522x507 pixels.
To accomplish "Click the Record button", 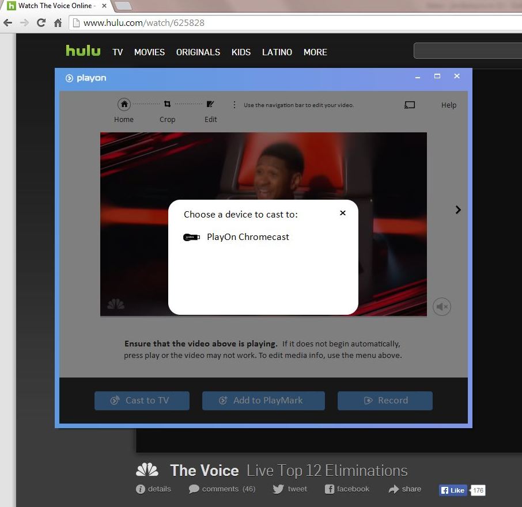I will pyautogui.click(x=385, y=401).
